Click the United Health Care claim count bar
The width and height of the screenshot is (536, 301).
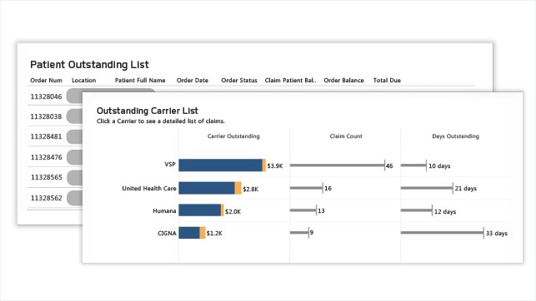pos(306,188)
